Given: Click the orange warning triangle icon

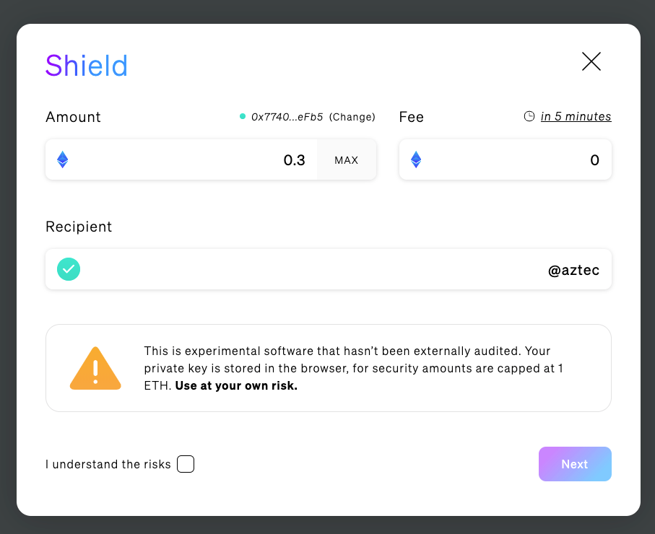Looking at the screenshot, I should [95, 369].
